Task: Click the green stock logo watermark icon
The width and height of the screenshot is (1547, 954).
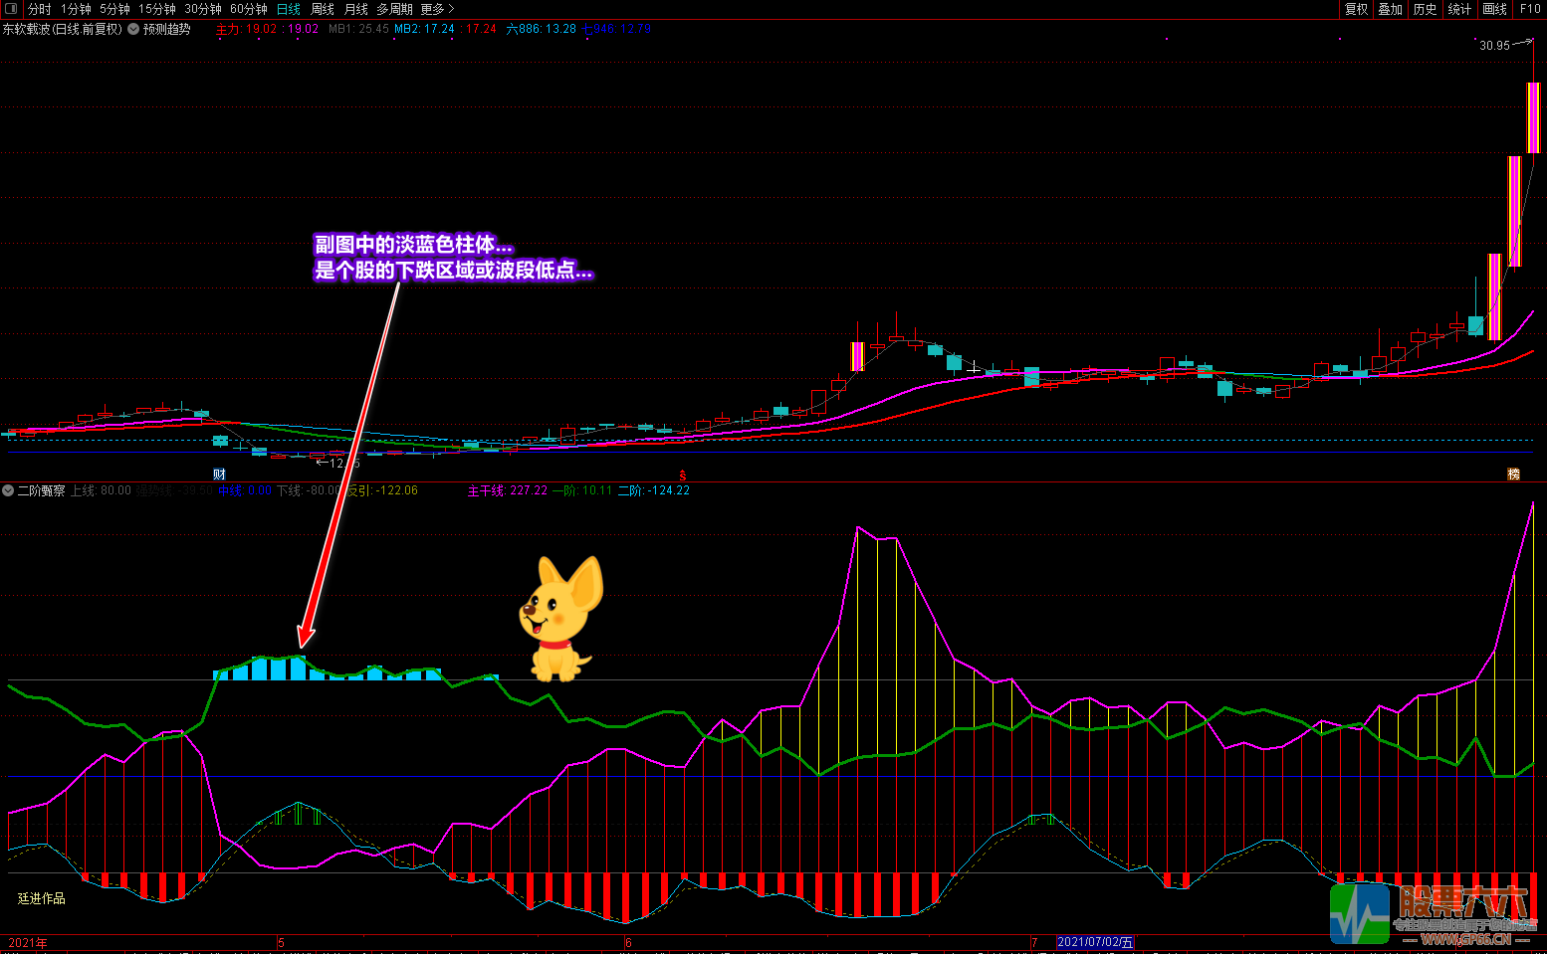Action: [1360, 913]
